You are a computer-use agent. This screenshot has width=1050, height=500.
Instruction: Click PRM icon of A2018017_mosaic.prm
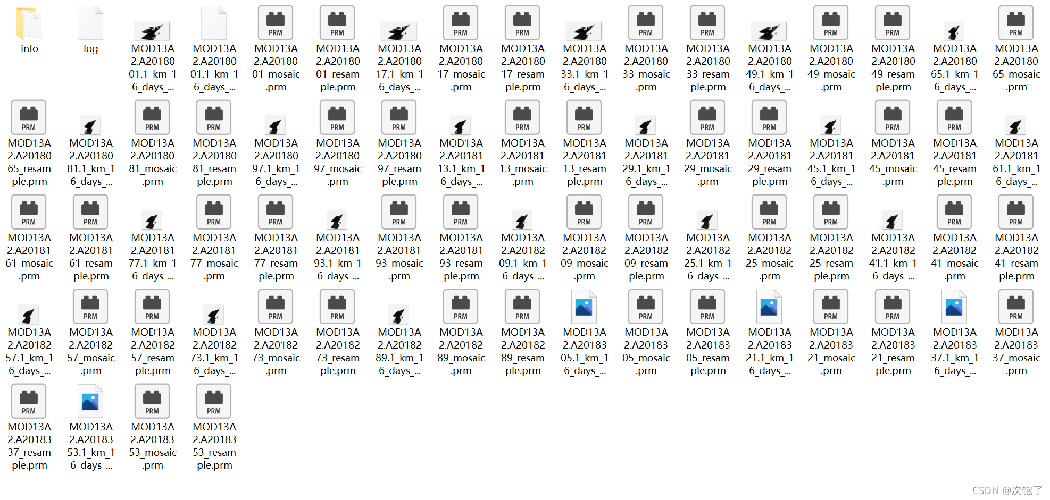(461, 23)
